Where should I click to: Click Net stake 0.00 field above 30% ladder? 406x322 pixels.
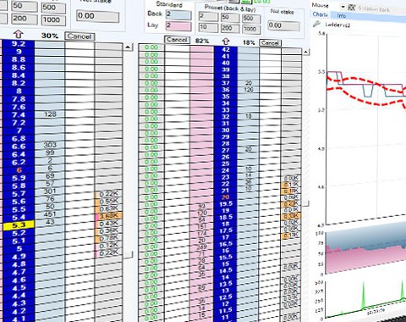point(97,16)
